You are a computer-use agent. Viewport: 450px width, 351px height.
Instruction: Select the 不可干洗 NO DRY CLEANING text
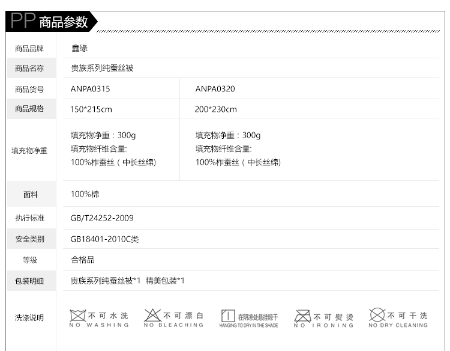pos(398,319)
